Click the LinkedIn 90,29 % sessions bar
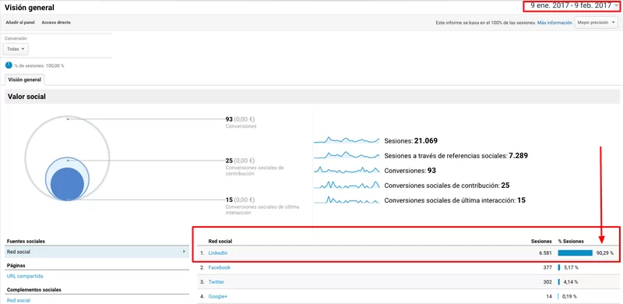 [575, 253]
